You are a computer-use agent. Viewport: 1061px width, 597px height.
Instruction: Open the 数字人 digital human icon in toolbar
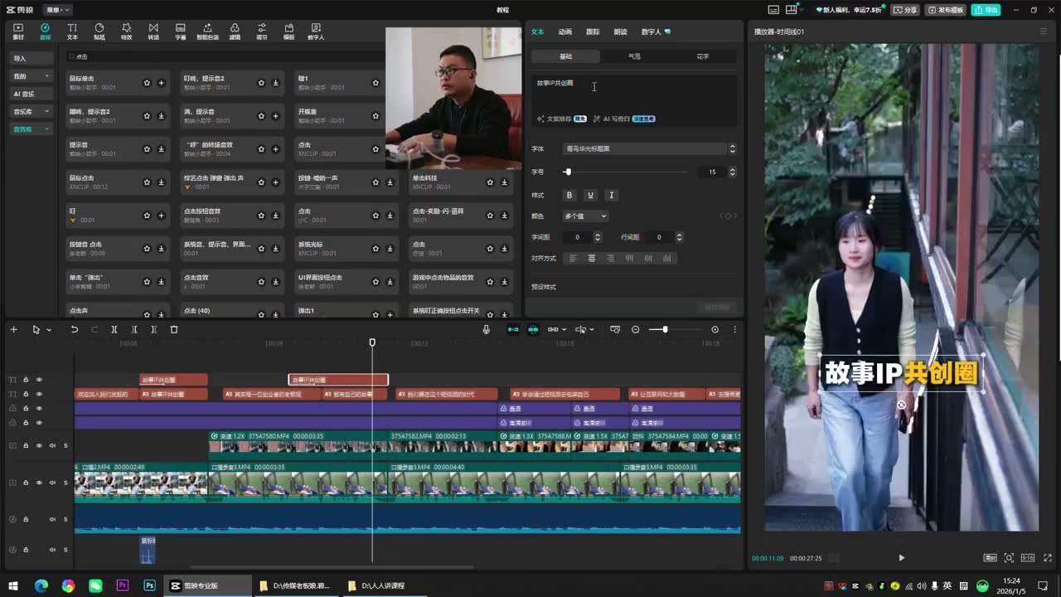(x=316, y=32)
